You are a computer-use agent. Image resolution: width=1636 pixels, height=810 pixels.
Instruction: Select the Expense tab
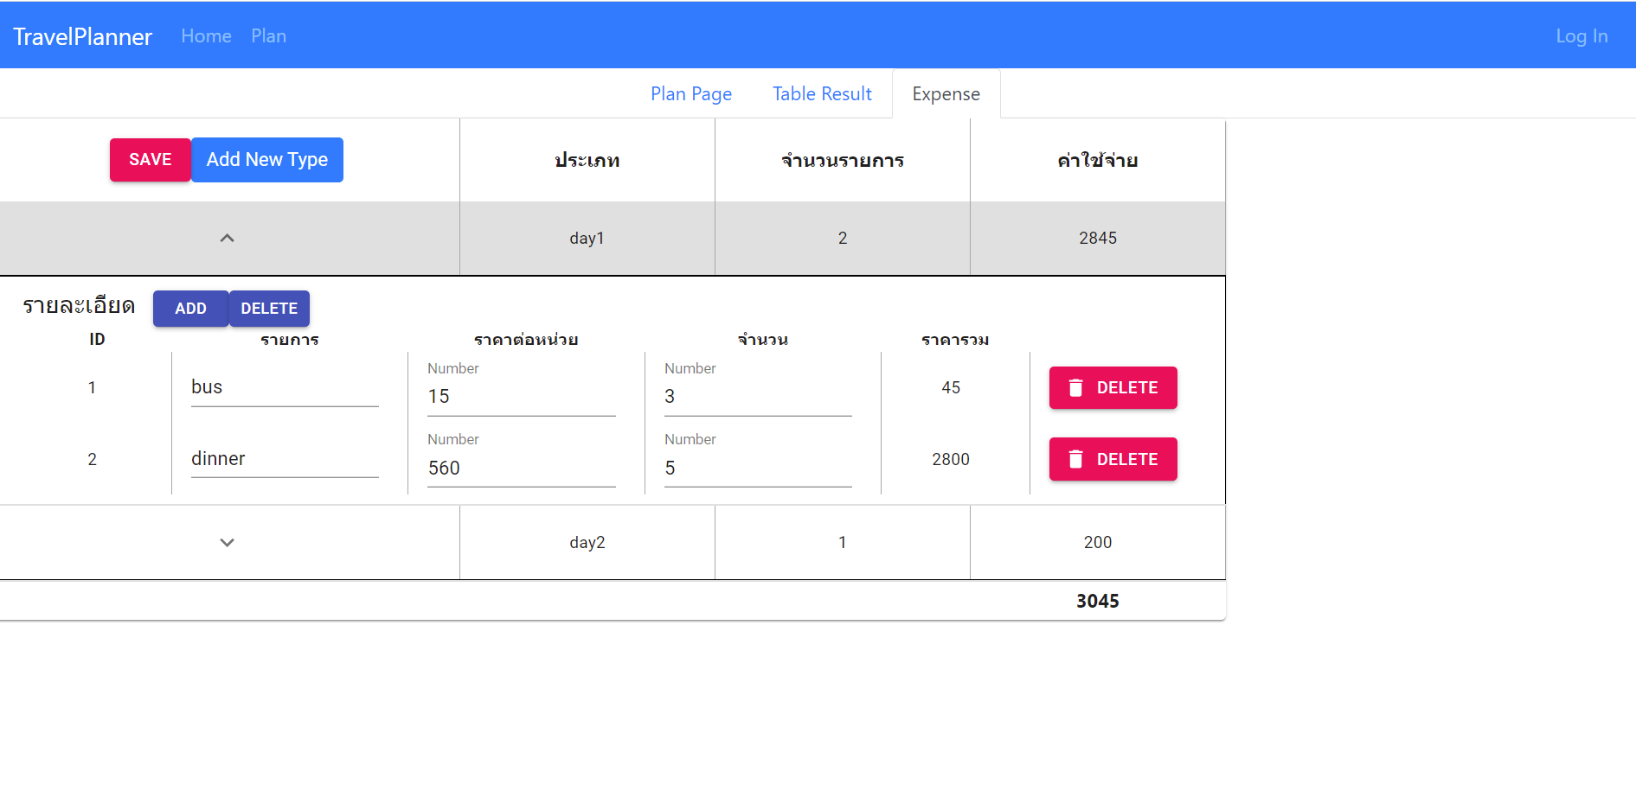click(946, 93)
